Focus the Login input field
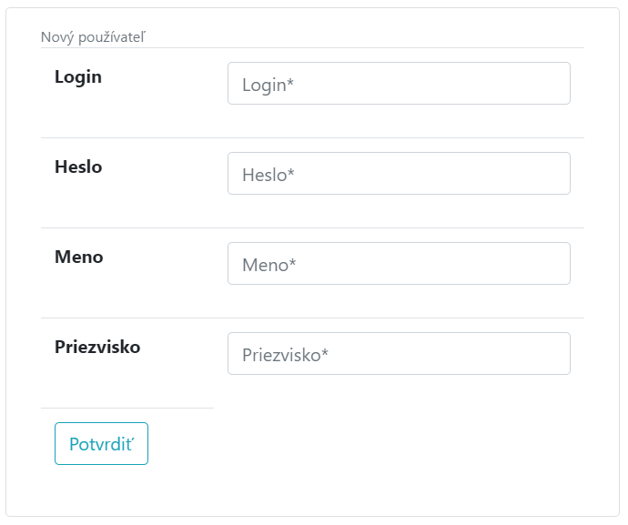Viewport: 628px width, 525px height. pos(399,84)
